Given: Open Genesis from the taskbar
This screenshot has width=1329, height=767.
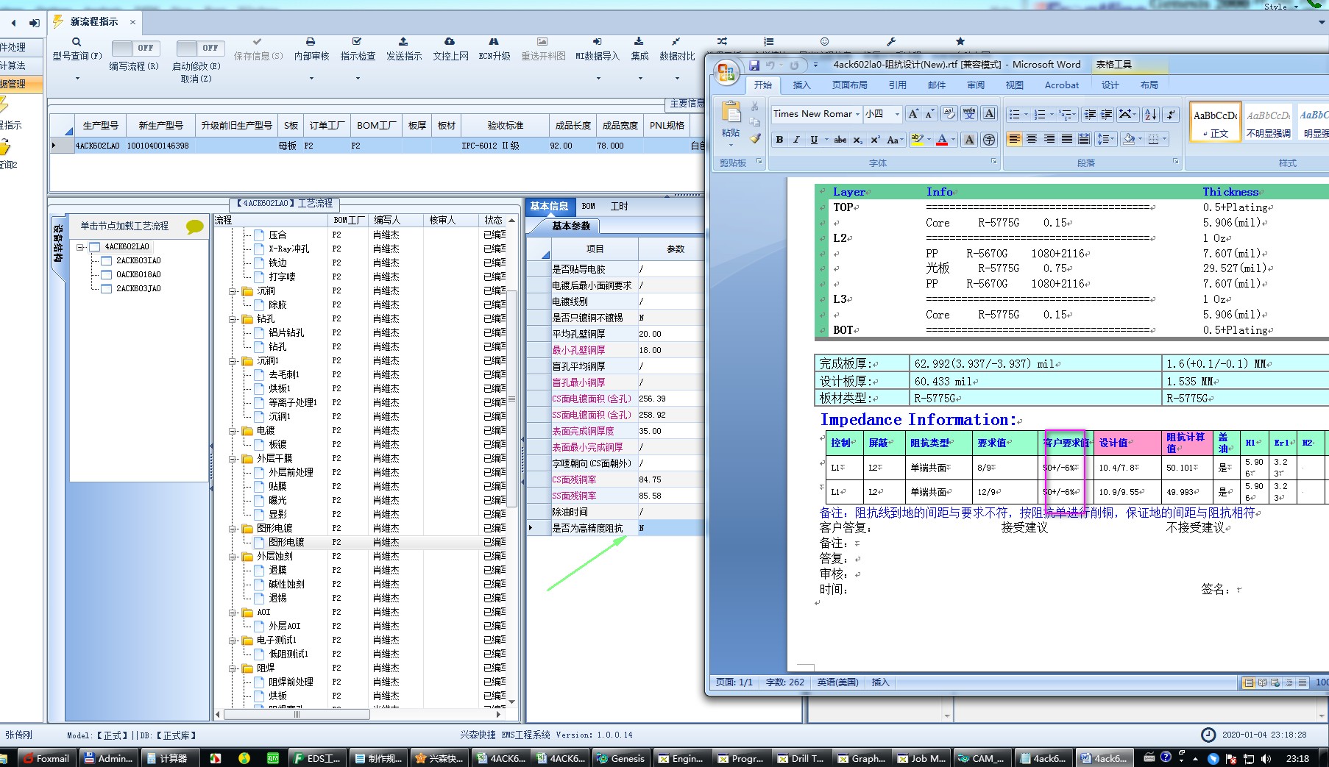Looking at the screenshot, I should click(620, 758).
